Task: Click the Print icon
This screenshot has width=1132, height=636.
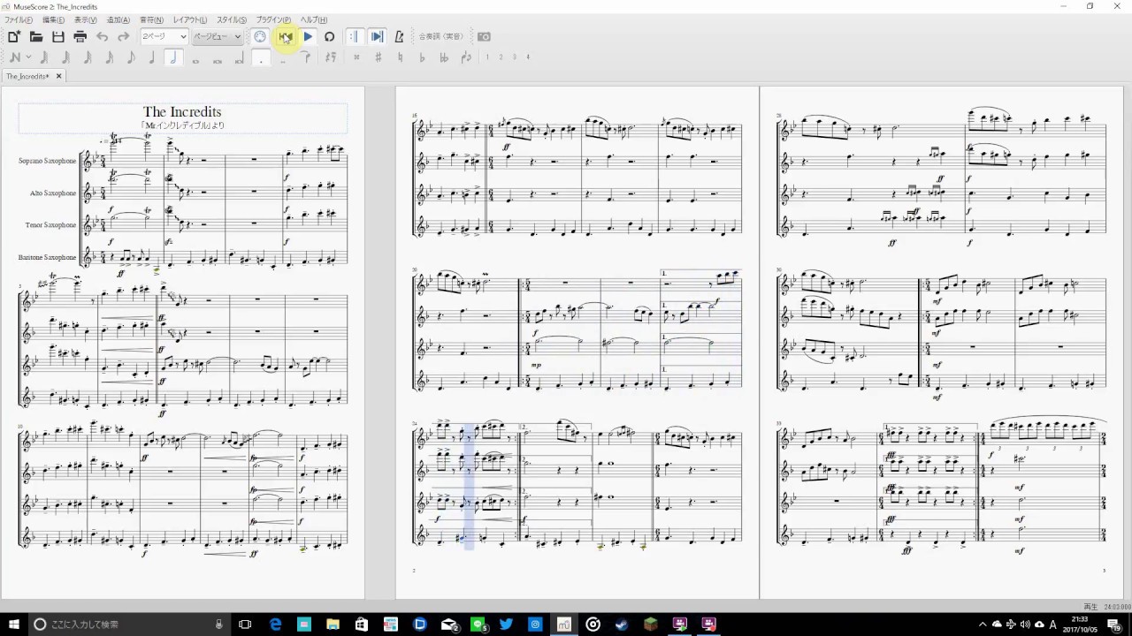Action: point(80,37)
